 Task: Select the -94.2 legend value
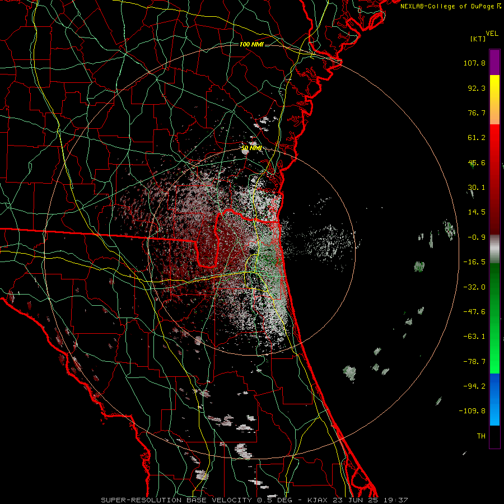pyautogui.click(x=474, y=386)
